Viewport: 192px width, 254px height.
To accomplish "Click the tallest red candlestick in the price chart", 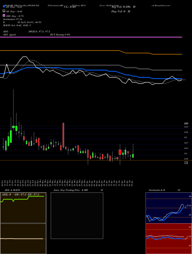I will tap(63, 135).
